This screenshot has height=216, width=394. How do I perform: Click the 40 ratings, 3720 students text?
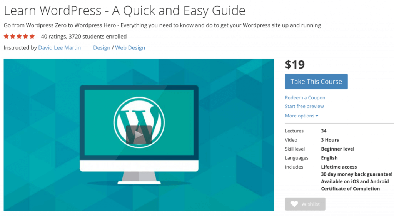point(83,37)
